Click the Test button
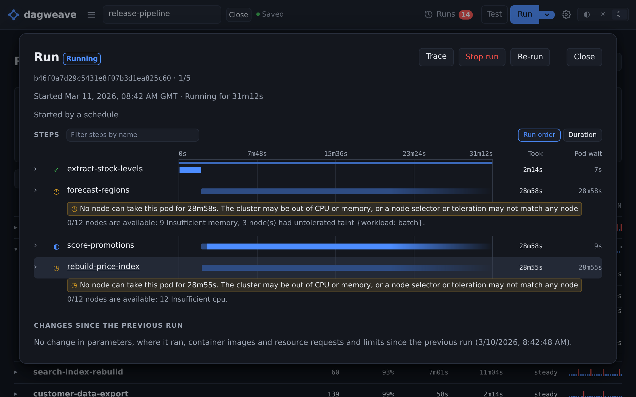 [x=494, y=14]
